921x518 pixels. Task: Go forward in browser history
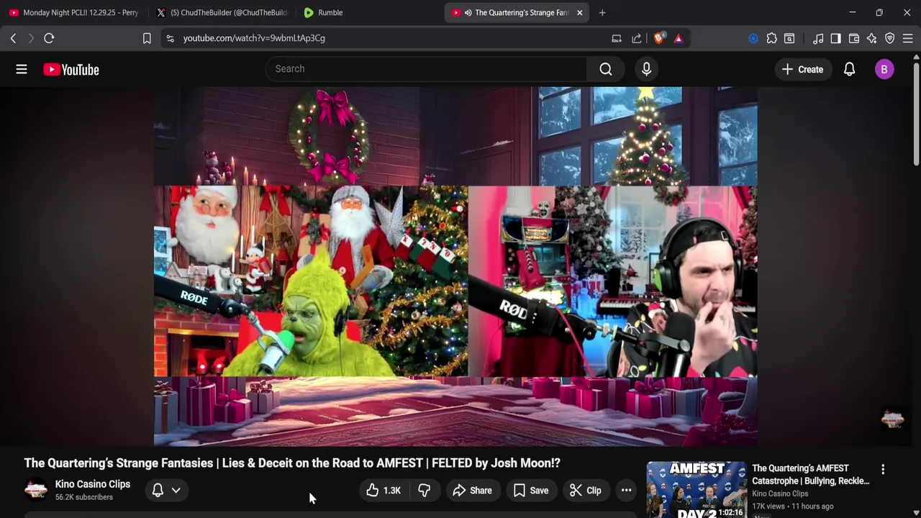tap(31, 38)
